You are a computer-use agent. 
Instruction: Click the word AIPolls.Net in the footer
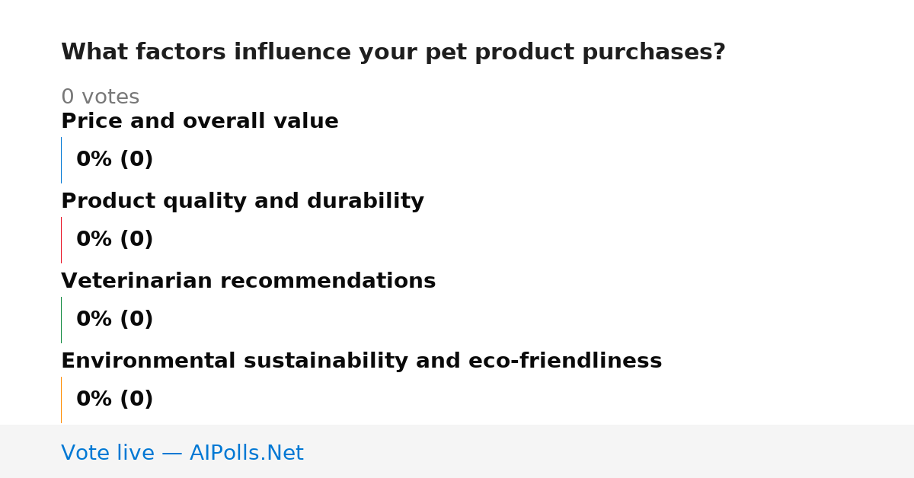(246, 453)
